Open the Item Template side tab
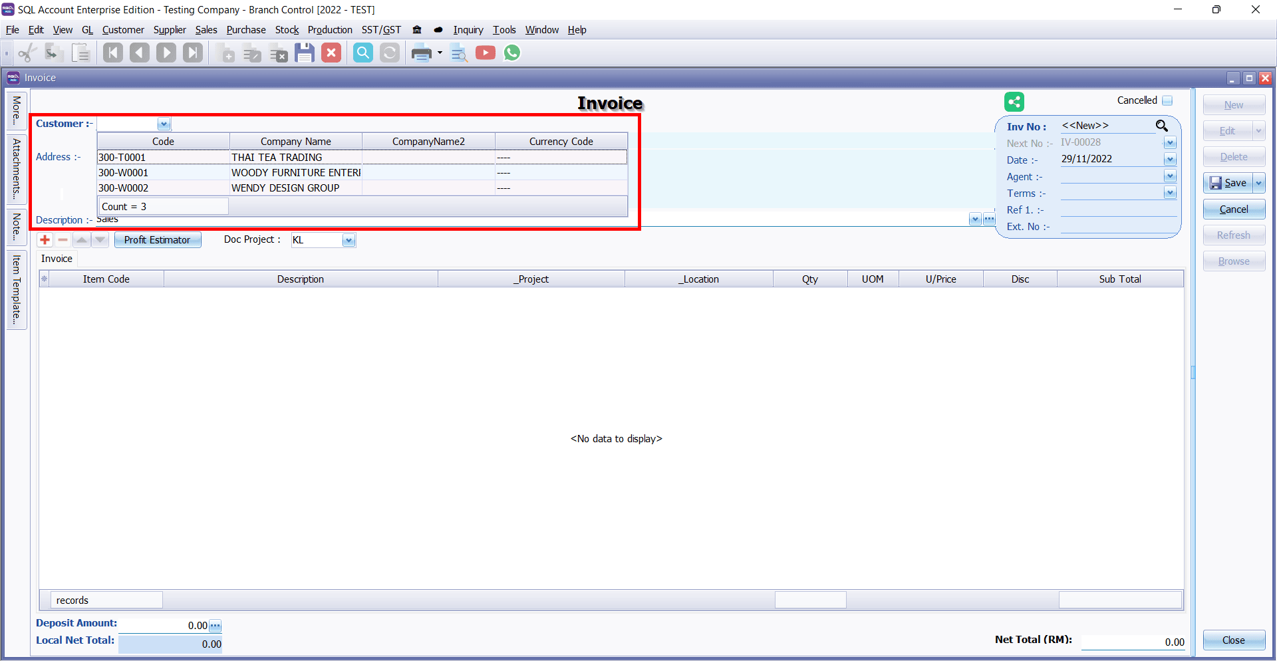 point(17,290)
